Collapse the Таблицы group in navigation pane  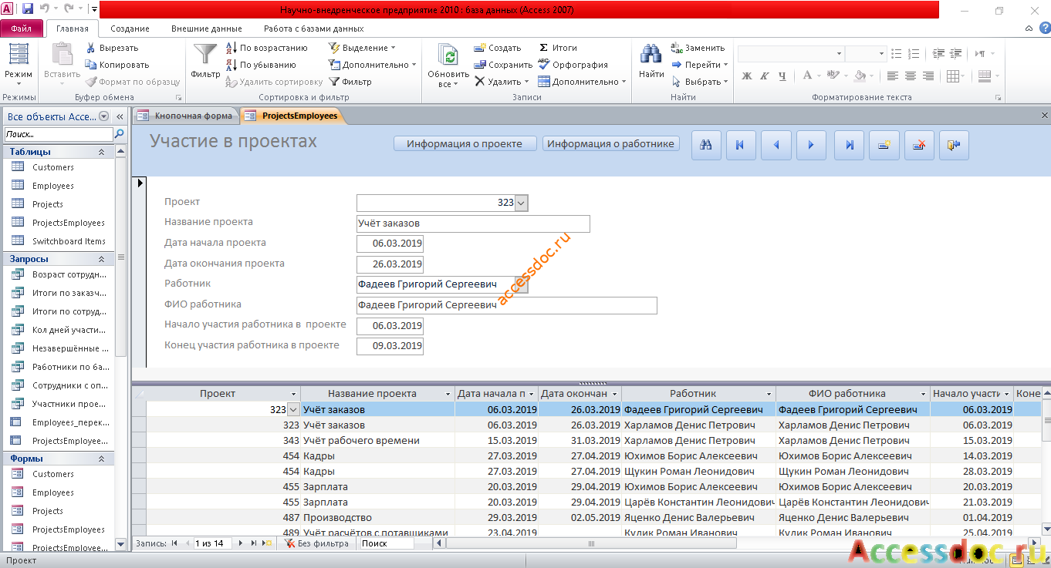tap(101, 152)
